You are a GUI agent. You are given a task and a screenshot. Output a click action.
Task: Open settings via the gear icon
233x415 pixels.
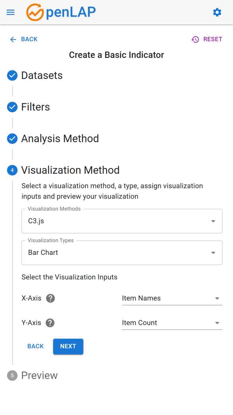coord(217,12)
